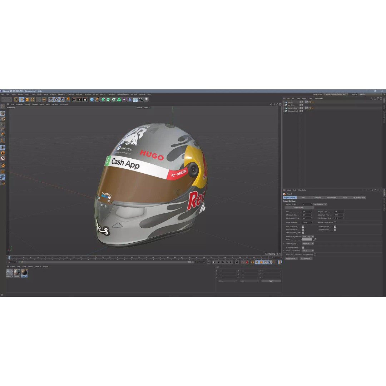386x386 pixels.
Task: Click the Cube primitive icon in the toolbar
Action: tap(92, 100)
